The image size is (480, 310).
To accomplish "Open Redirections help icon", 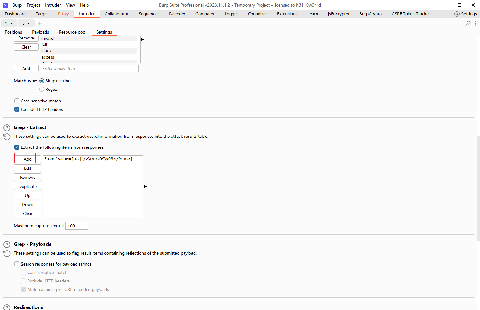I will [x=7, y=307].
